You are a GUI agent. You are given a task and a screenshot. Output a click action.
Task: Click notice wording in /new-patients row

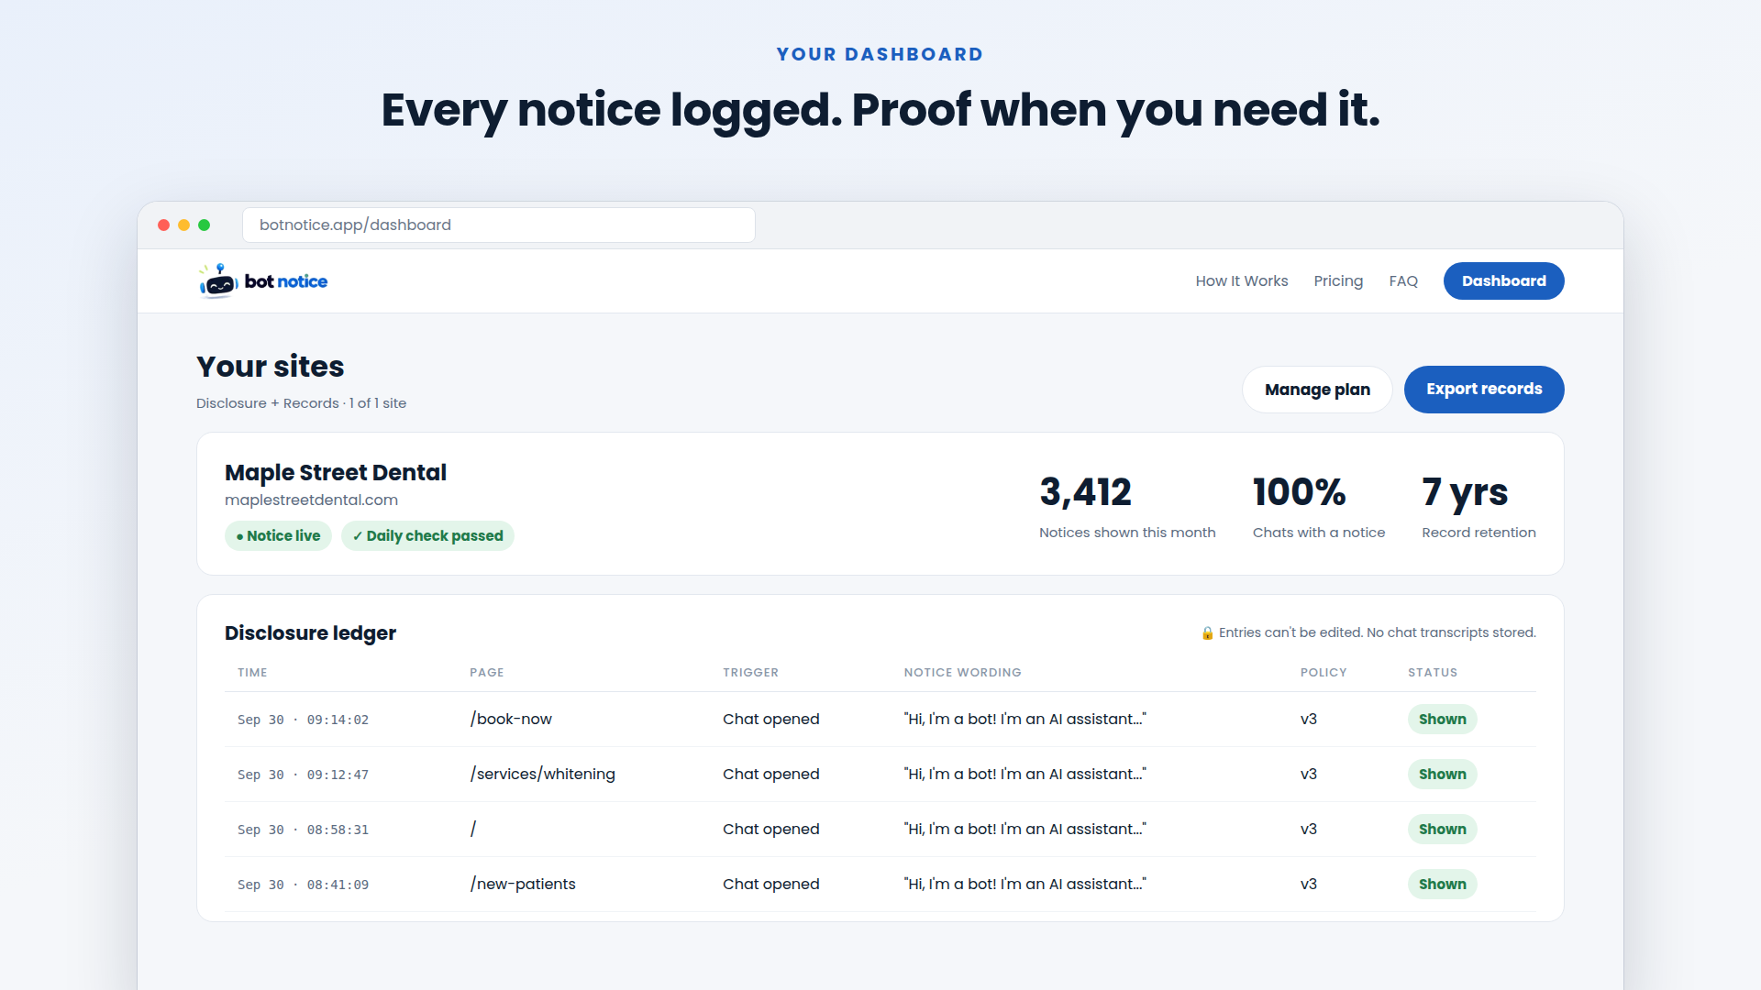[1024, 885]
